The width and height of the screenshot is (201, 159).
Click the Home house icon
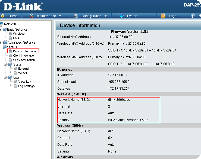click(2, 16)
